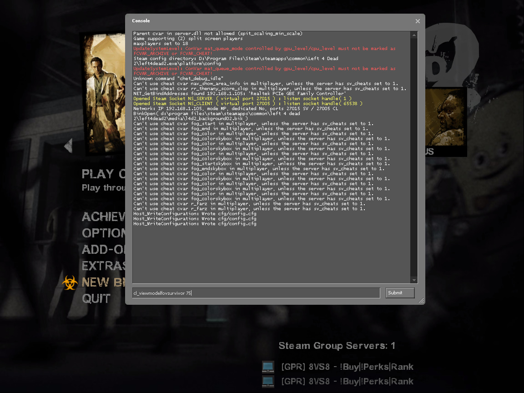Open the OPTIONS menu item
This screenshot has height=393, width=524.
(x=104, y=233)
